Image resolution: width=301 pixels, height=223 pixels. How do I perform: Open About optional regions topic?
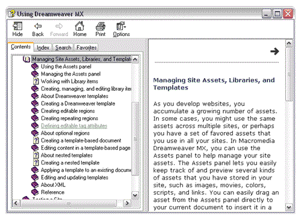coord(65,133)
